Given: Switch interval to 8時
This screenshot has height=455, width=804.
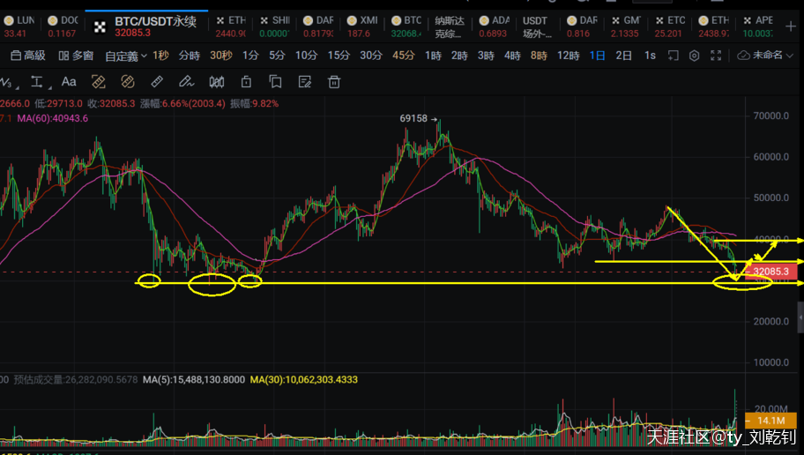Looking at the screenshot, I should point(540,56).
